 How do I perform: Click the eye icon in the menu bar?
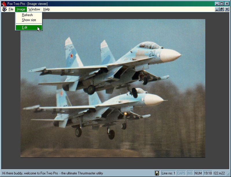click(x=4, y=9)
